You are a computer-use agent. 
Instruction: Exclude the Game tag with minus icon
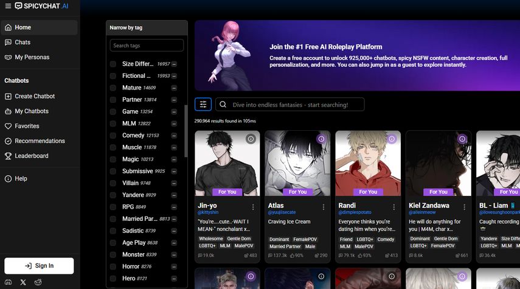tap(174, 112)
